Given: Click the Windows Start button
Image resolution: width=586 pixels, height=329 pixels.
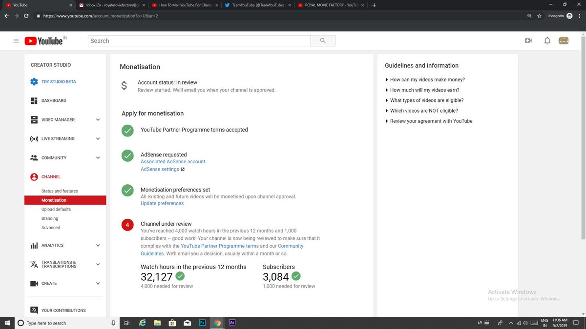Looking at the screenshot, I should pos(7,323).
